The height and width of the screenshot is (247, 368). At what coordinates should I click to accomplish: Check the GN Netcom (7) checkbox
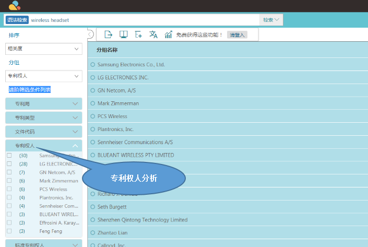(x=9, y=172)
